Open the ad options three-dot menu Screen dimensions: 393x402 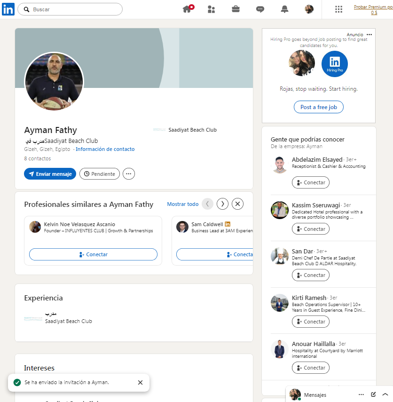(369, 34)
